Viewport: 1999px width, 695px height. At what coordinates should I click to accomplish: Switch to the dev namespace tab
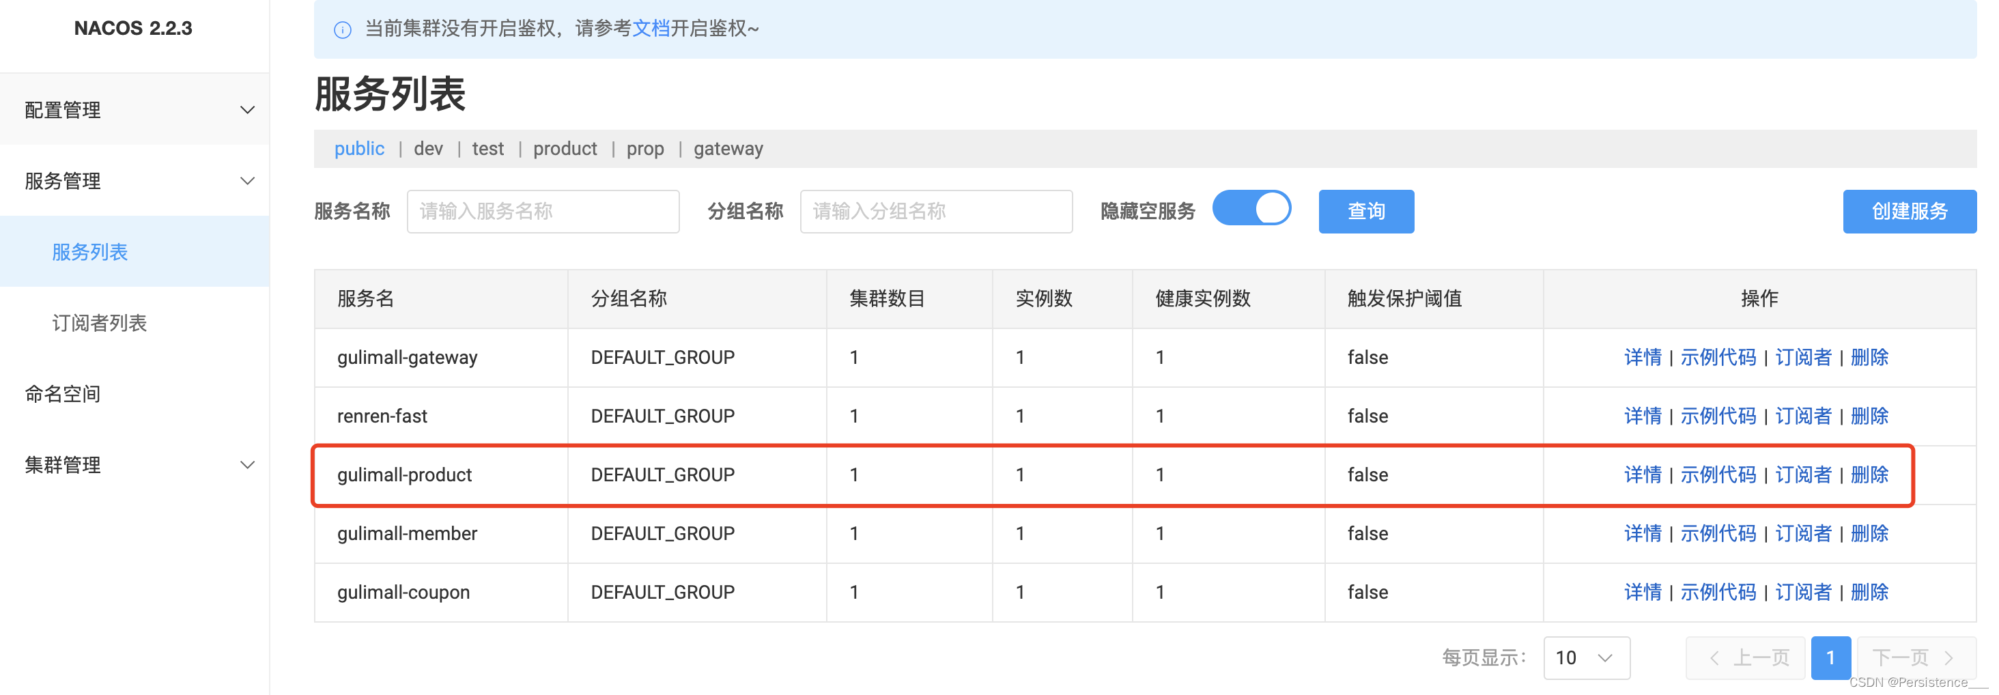tap(428, 148)
